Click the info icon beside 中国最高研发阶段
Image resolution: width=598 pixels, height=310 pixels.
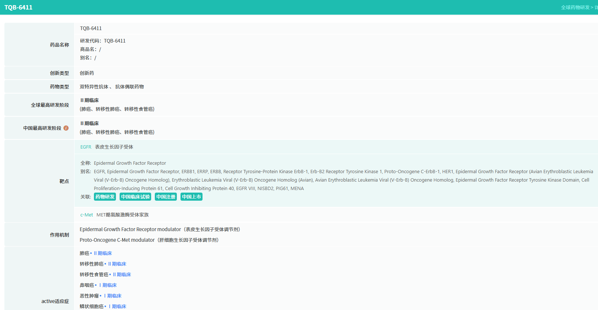(x=66, y=128)
